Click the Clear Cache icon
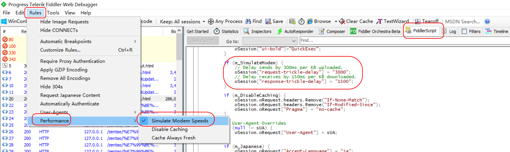This screenshot has height=152, width=510. tap(342, 21)
